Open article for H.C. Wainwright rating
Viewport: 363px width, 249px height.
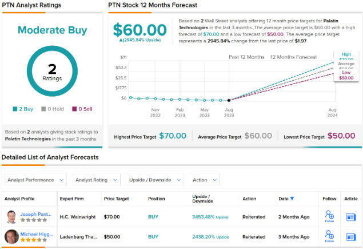[x=351, y=217]
